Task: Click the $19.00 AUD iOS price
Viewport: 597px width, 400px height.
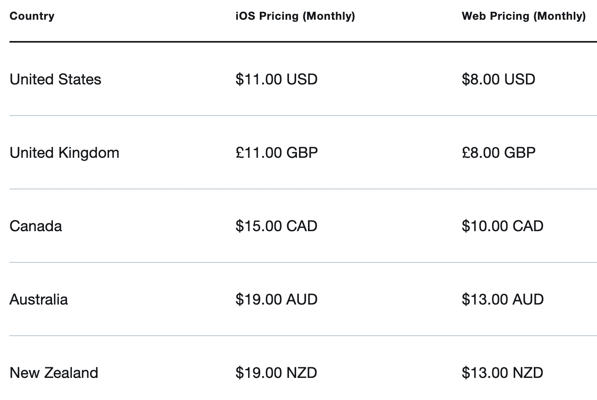Action: [276, 299]
